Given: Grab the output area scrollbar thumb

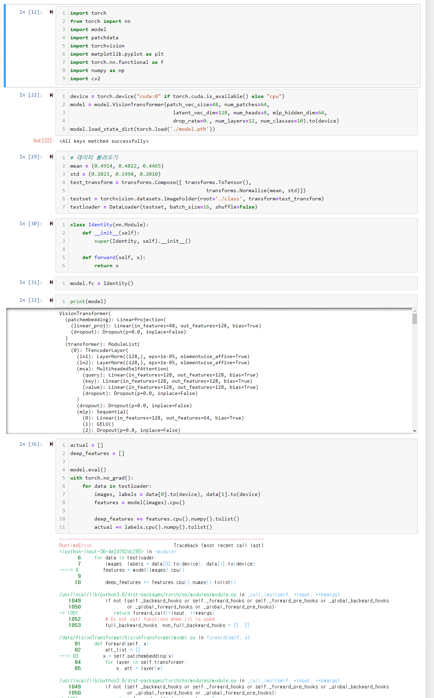Looking at the screenshot, I should point(415,318).
